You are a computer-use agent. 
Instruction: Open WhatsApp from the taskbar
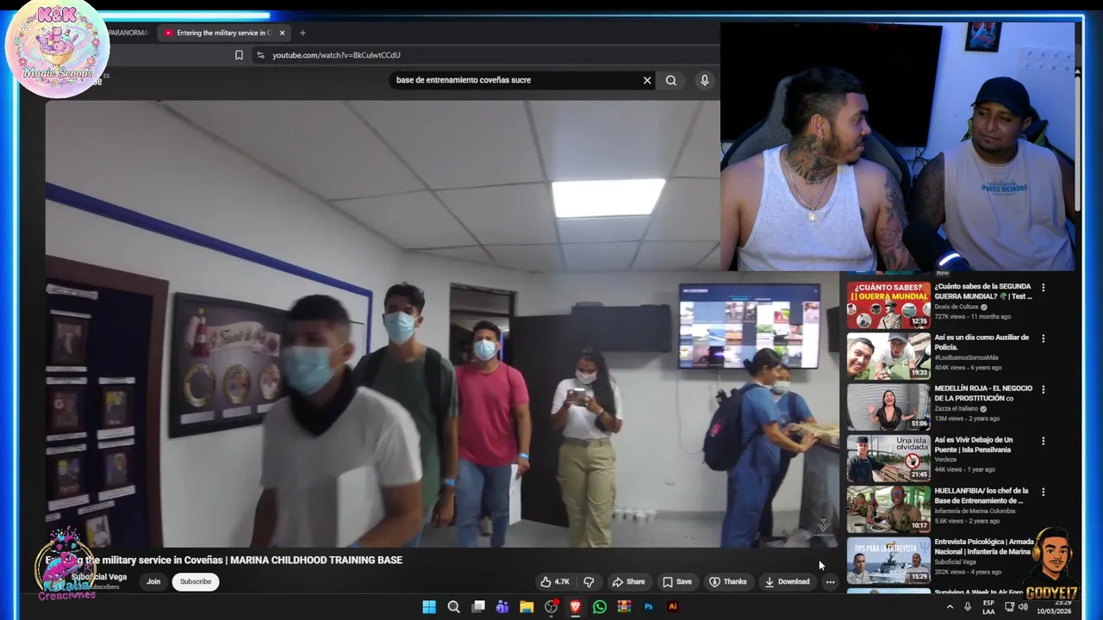[x=600, y=606]
